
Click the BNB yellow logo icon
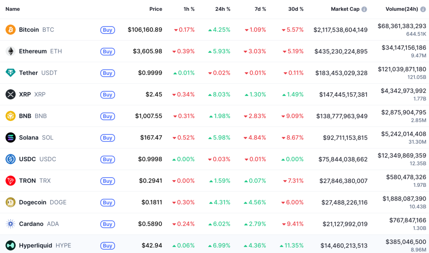10,116
